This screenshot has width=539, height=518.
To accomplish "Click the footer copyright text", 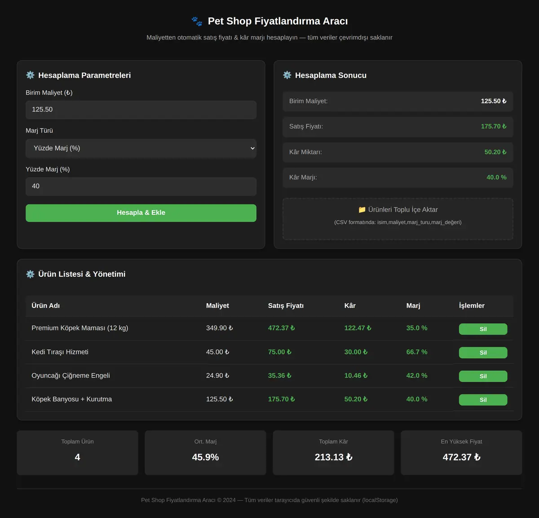I will (269, 500).
